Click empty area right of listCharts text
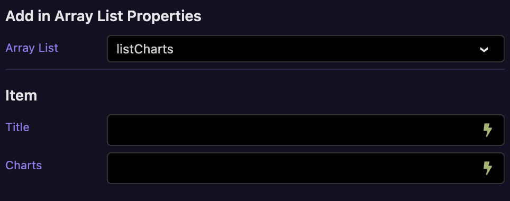 coord(325,49)
